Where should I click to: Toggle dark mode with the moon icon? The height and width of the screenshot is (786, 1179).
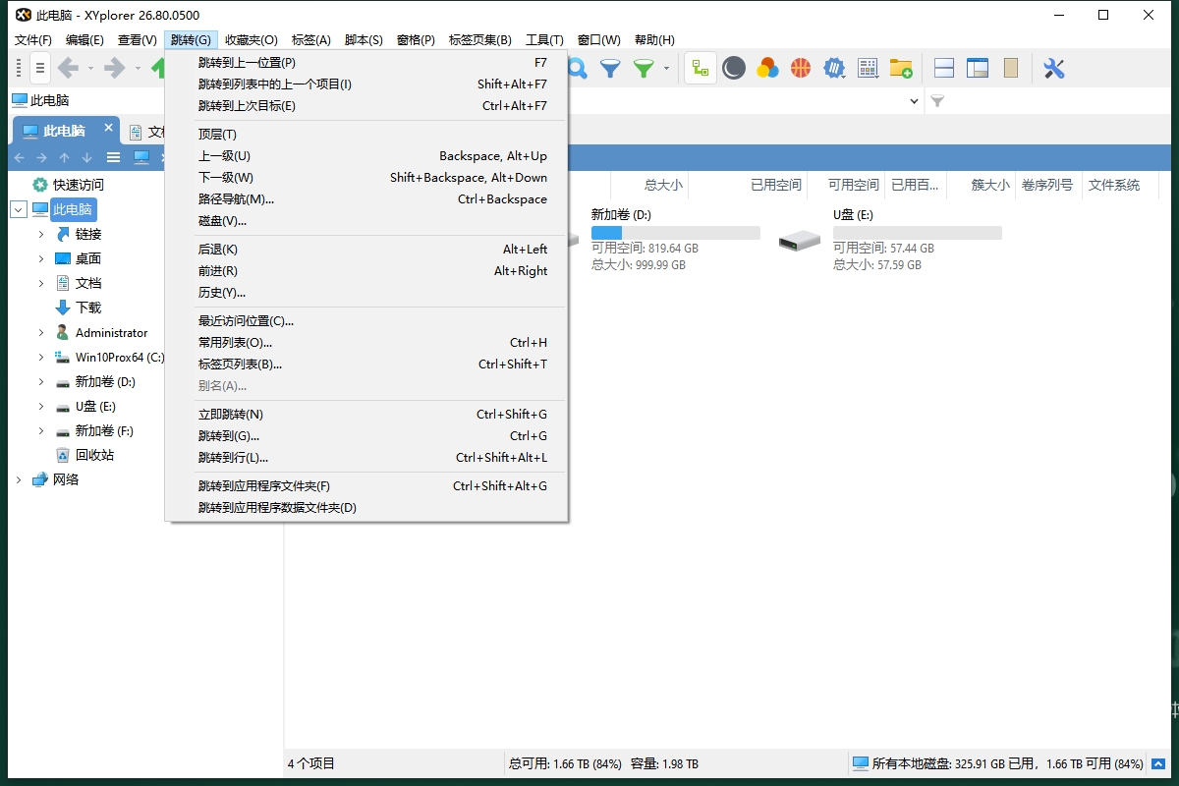pos(734,68)
